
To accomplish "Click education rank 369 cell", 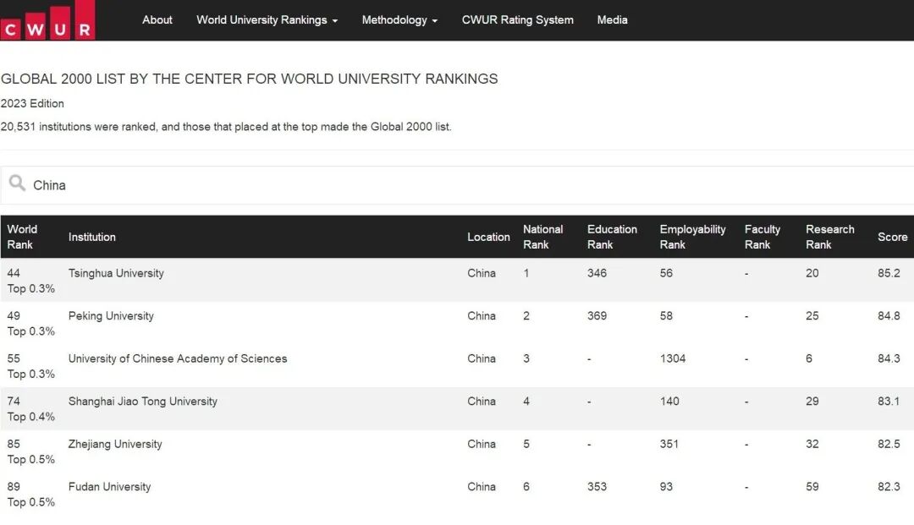I will tap(597, 316).
